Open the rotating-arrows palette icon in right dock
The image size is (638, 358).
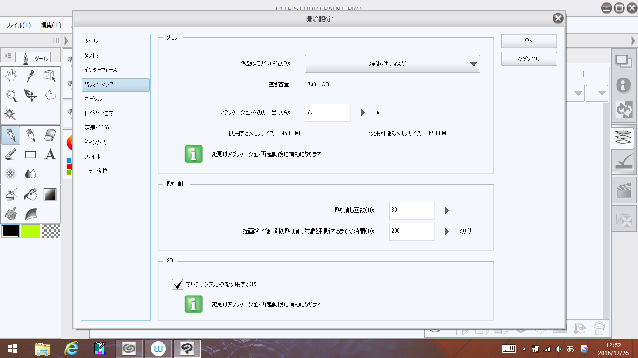(624, 110)
